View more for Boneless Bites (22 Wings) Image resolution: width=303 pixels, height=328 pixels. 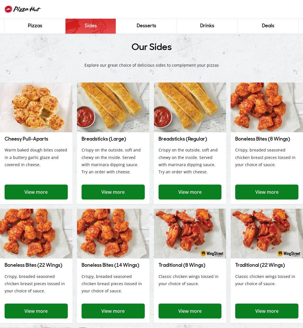point(36,311)
